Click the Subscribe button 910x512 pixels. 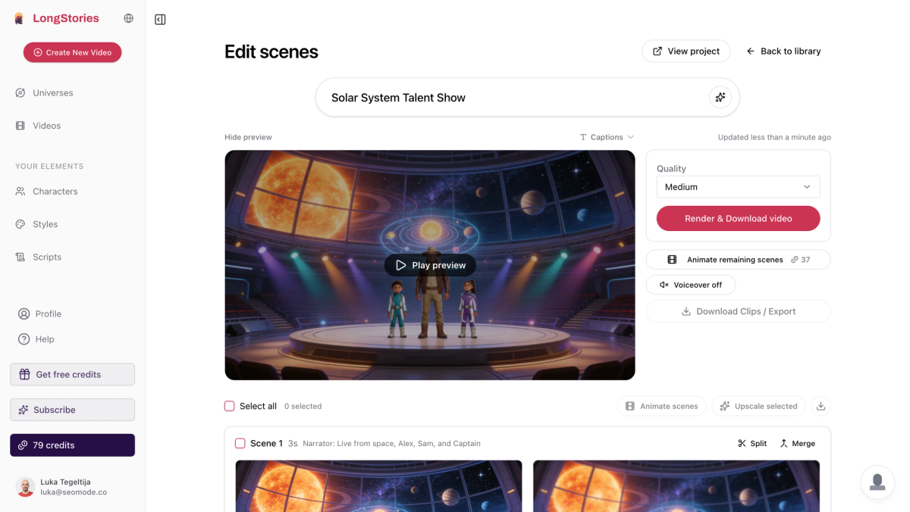click(72, 410)
